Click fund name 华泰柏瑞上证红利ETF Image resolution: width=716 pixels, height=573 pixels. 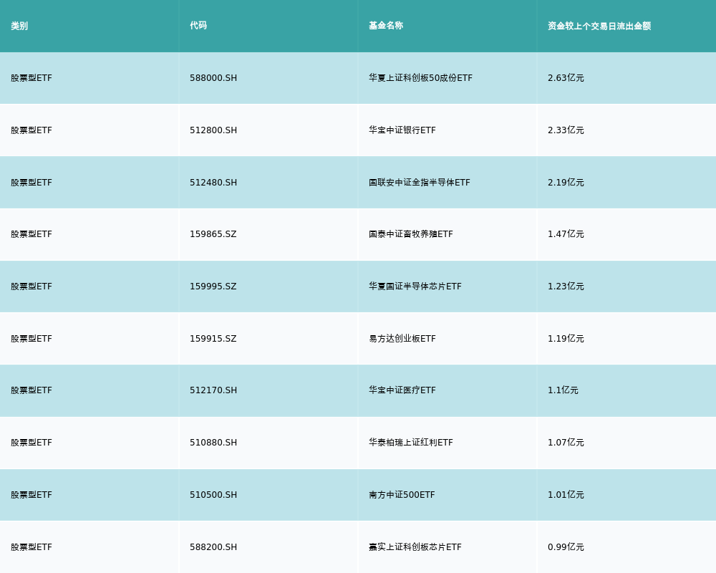pos(411,443)
